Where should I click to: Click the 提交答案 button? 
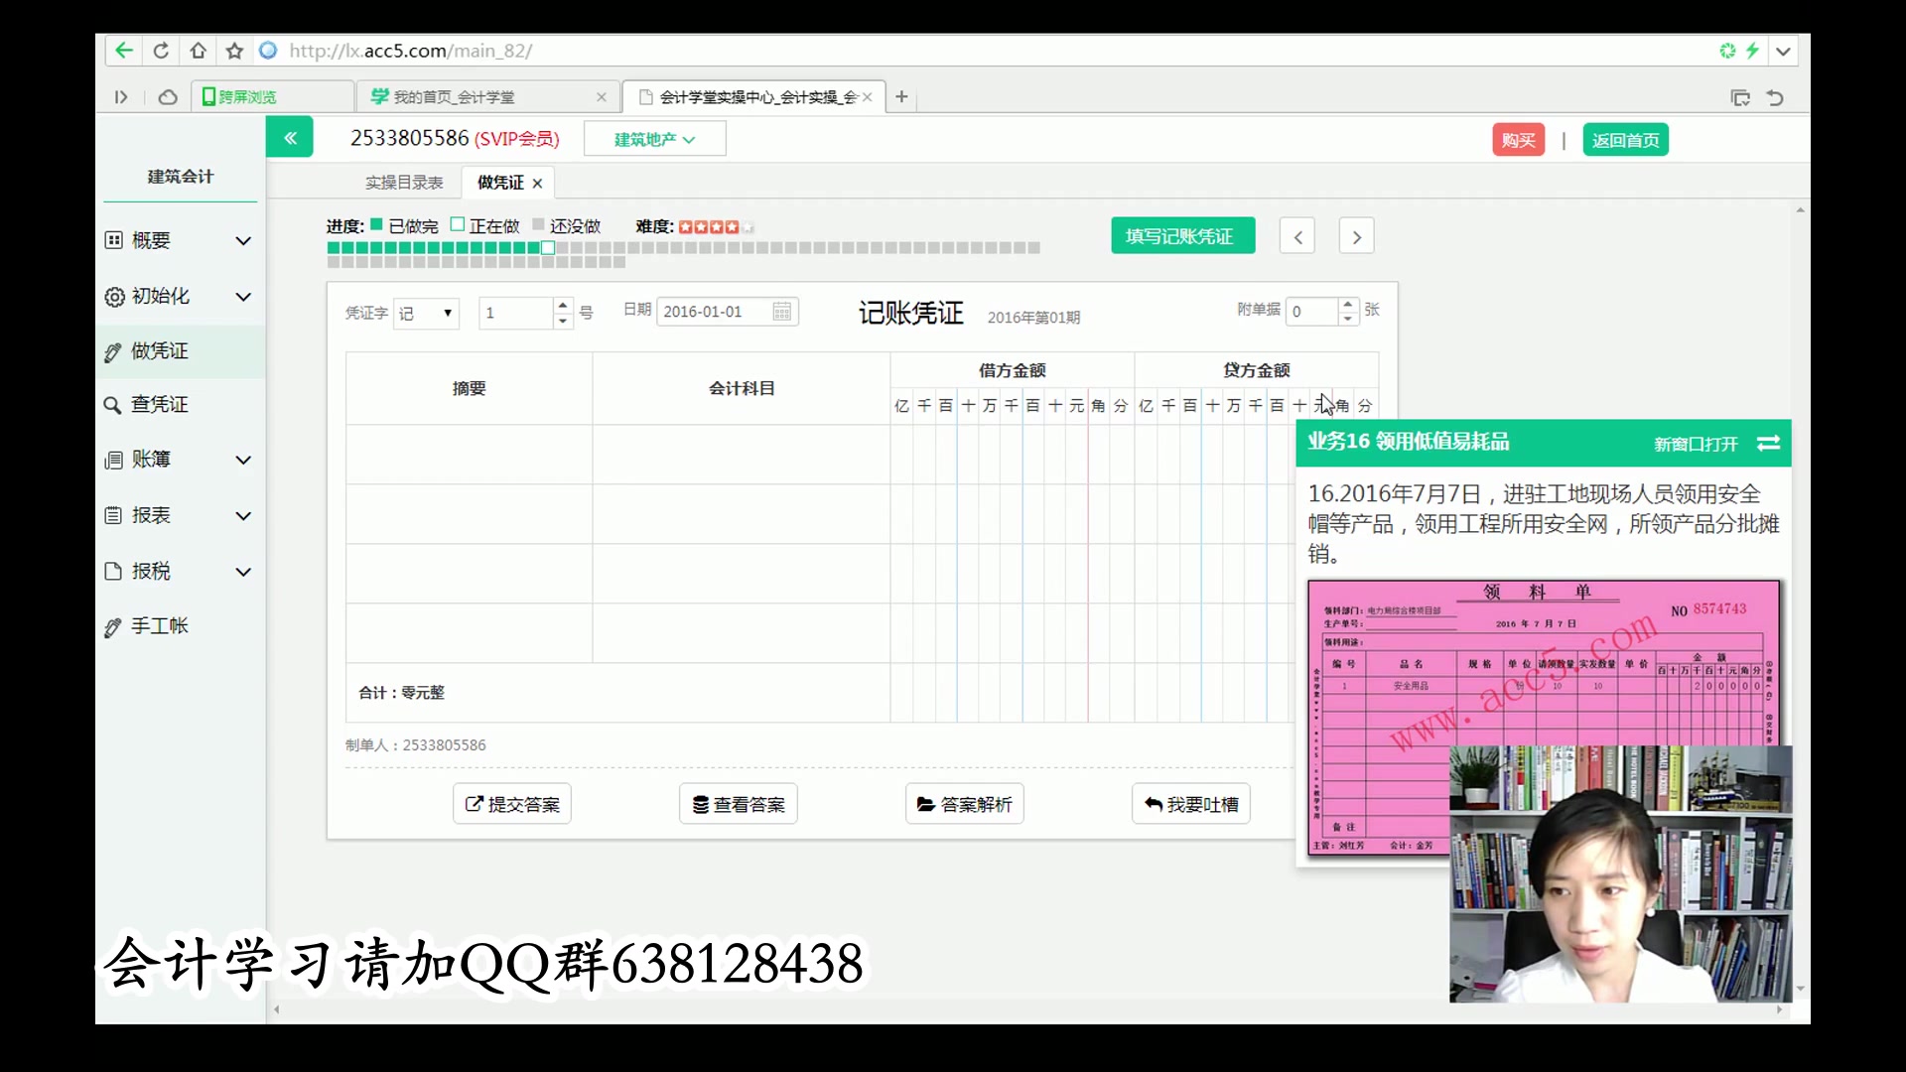click(512, 804)
